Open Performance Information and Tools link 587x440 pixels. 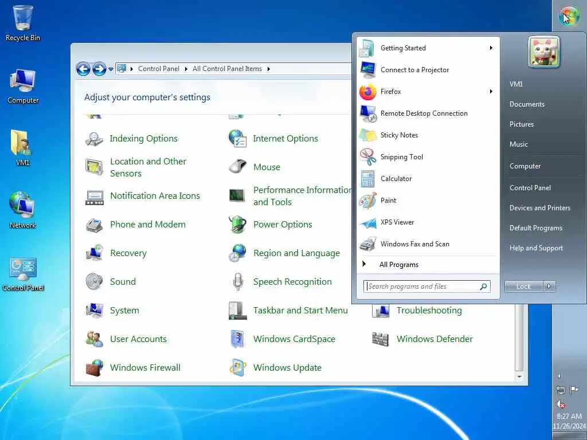pyautogui.click(x=303, y=196)
